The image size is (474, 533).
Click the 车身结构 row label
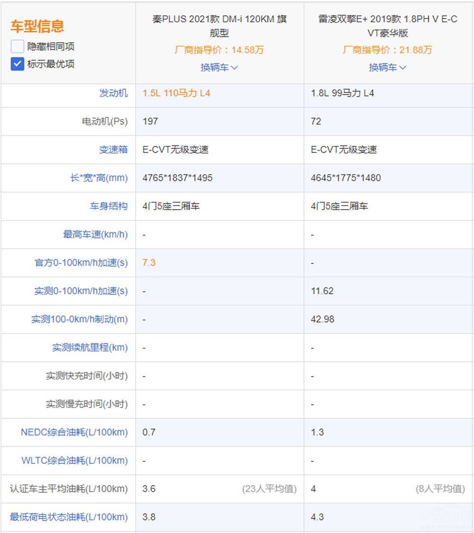109,206
